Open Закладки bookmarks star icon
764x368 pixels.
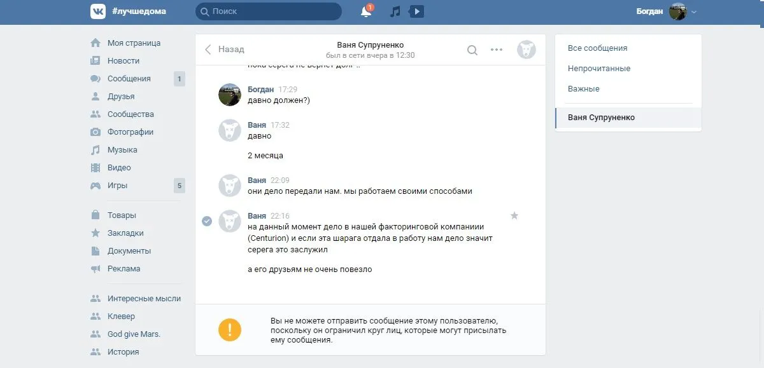tap(95, 233)
